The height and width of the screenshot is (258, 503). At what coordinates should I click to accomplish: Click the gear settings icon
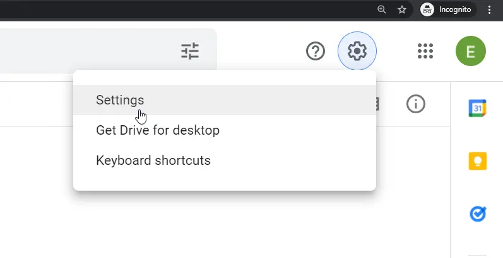click(357, 51)
